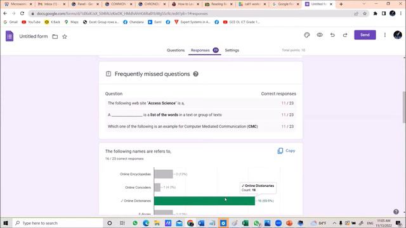Open the Chrome profile avatar
Viewport: 406px width, 228px height.
click(x=392, y=13)
